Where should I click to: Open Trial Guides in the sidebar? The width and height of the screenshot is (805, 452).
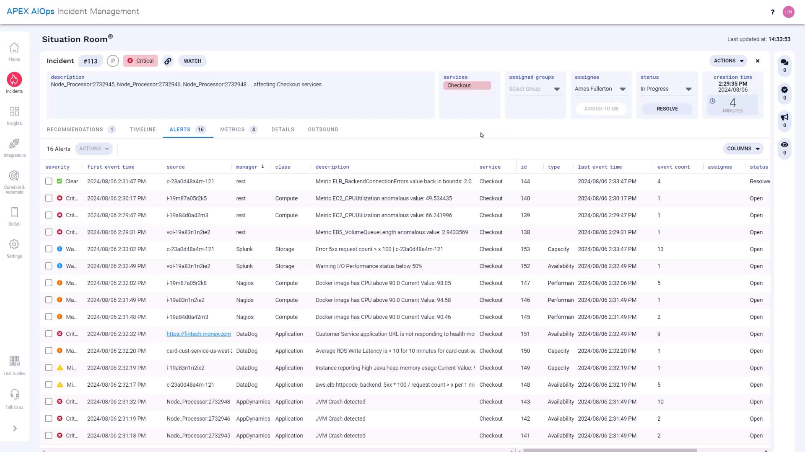pos(14,361)
